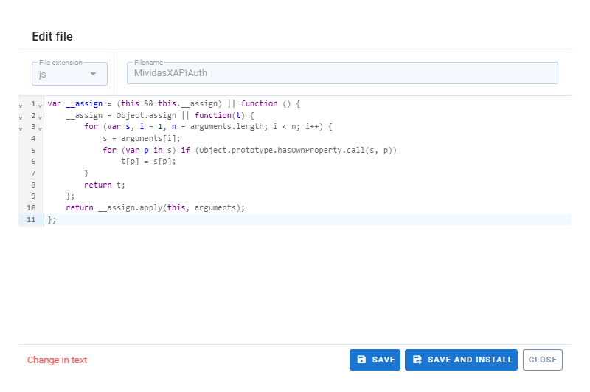Collapse the fold arrow right of line 3

(x=40, y=128)
